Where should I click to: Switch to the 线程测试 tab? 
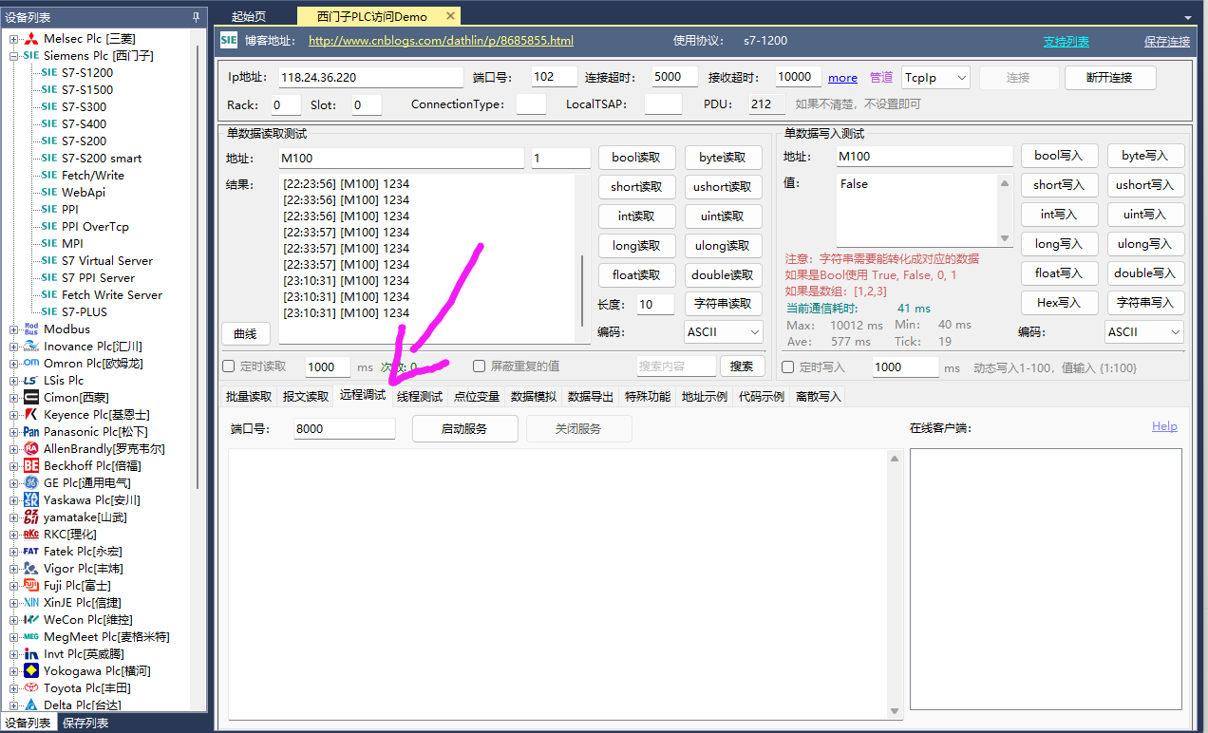point(420,397)
